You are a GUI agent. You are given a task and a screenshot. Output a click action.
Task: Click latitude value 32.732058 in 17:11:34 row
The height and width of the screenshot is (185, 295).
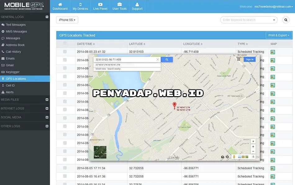click(x=136, y=168)
